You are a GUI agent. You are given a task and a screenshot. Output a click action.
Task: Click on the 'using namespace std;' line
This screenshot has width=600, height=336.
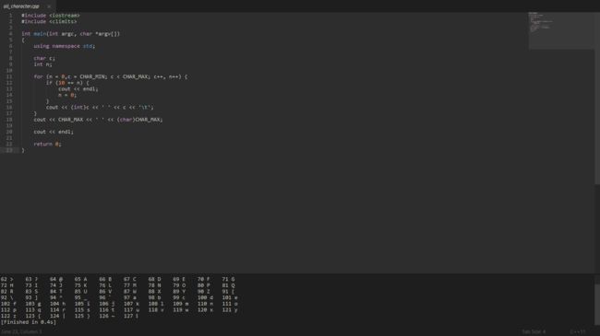click(x=65, y=46)
